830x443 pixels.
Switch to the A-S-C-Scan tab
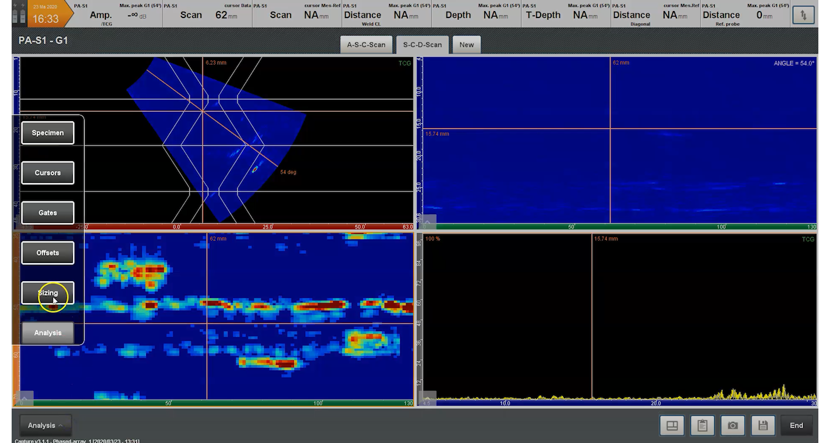(x=366, y=45)
